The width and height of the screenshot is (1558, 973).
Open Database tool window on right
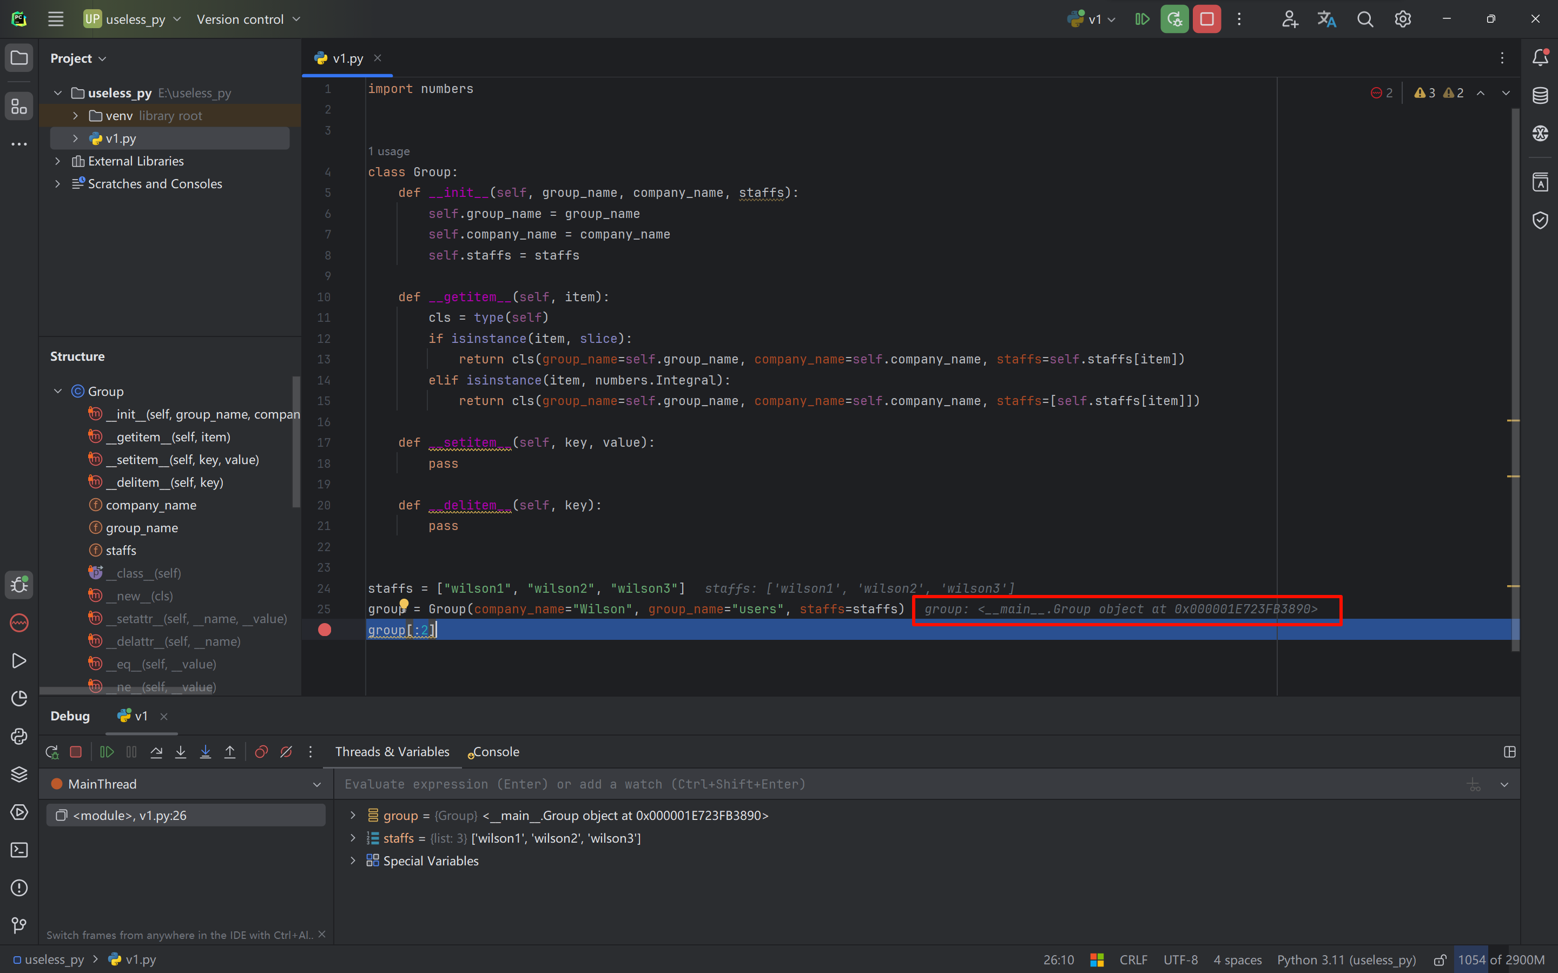pos(1540,96)
